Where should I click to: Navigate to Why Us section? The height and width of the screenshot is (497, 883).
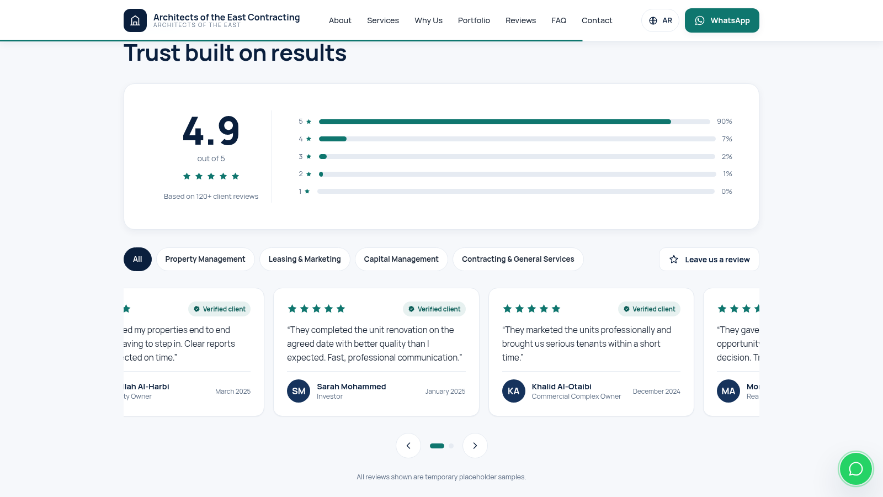(x=428, y=20)
